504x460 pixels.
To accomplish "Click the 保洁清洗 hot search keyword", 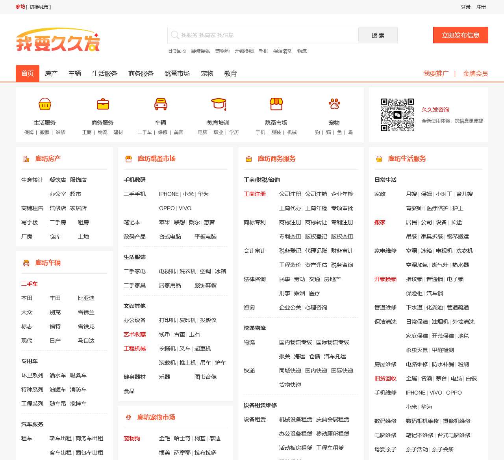I will click(283, 51).
